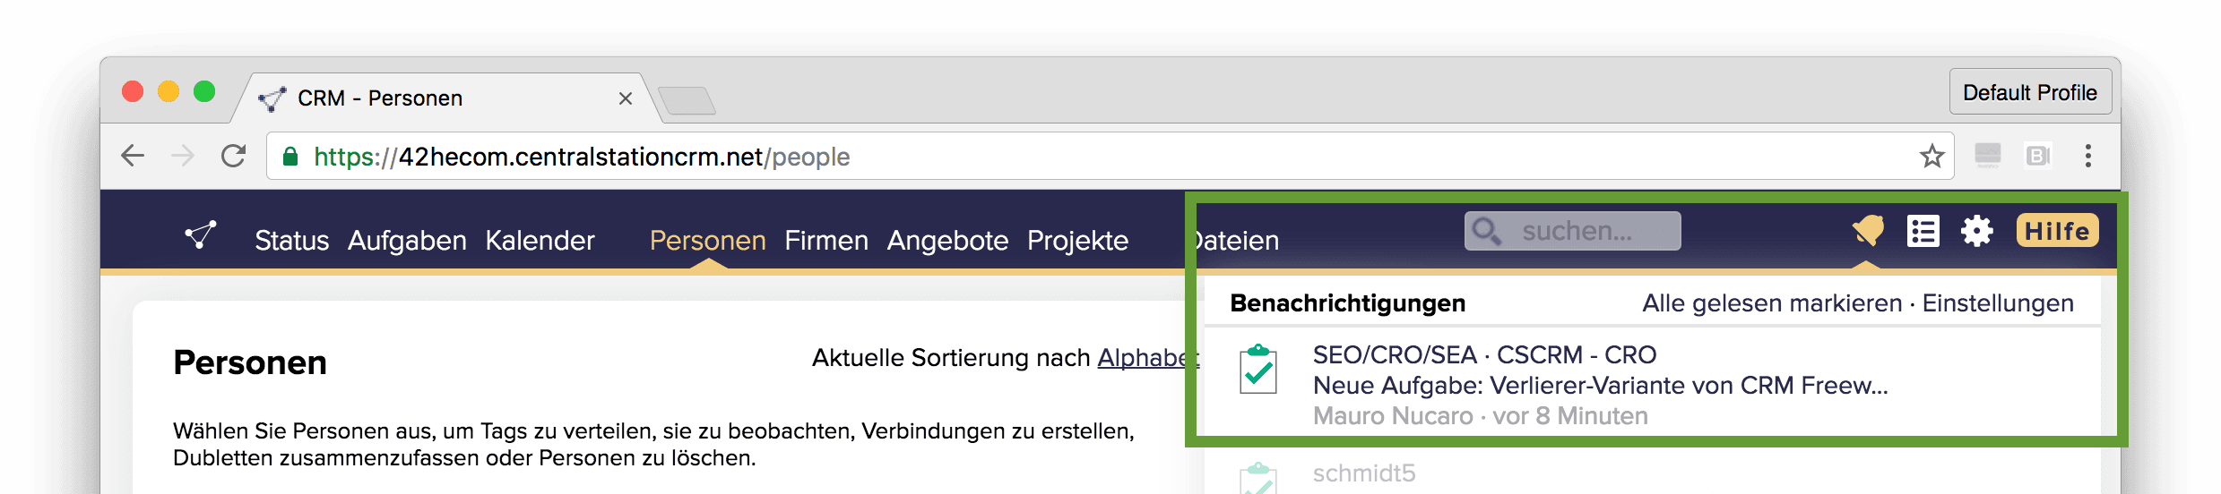Reload the current page
The height and width of the screenshot is (494, 2221).
[x=233, y=157]
